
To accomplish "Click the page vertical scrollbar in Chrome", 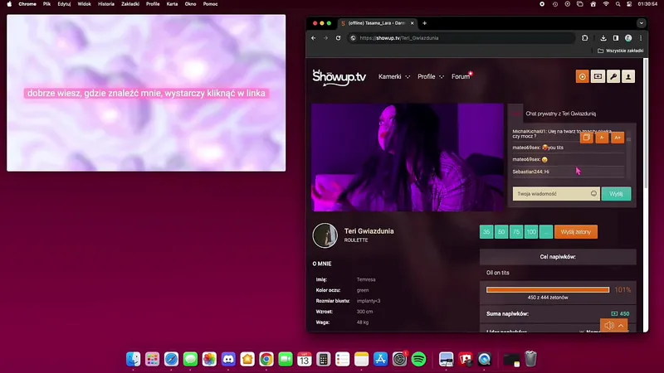I will coord(646,123).
